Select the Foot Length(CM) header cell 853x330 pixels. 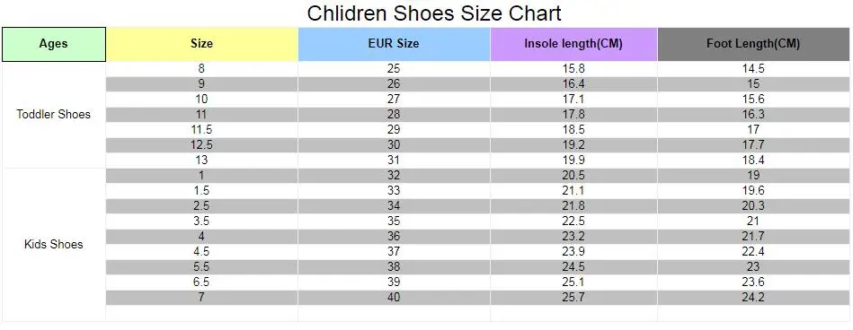753,44
